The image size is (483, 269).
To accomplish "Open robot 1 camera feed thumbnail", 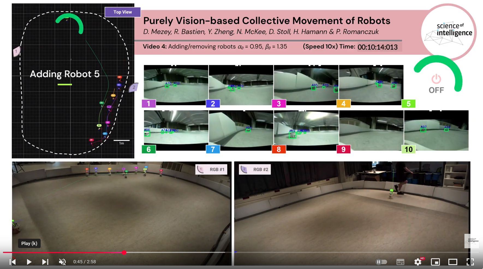I will coord(176,85).
